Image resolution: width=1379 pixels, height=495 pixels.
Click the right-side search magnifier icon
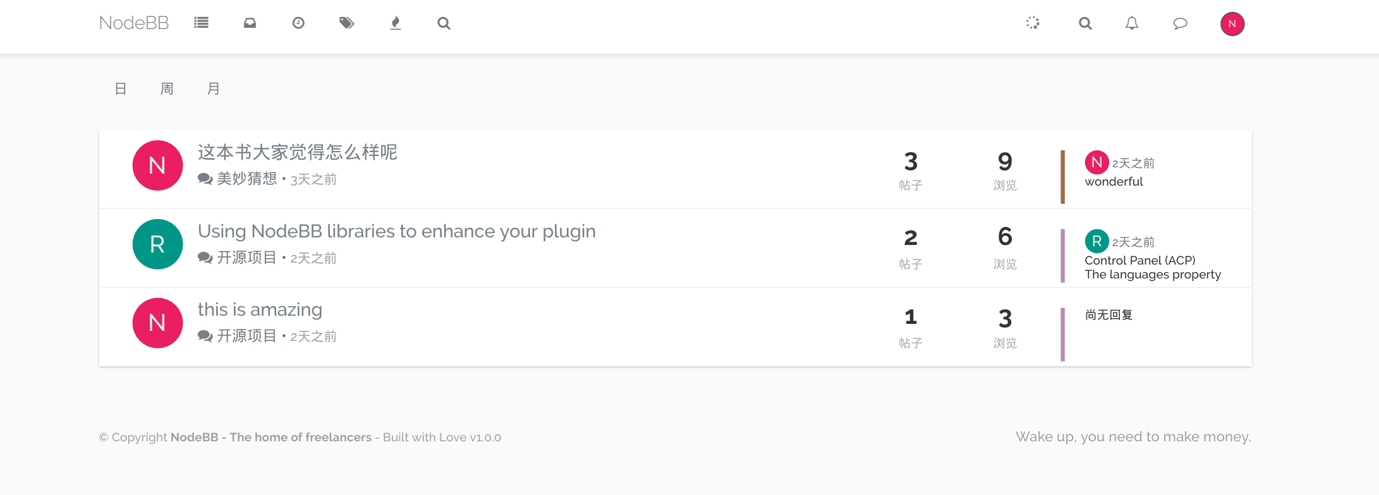(1085, 23)
